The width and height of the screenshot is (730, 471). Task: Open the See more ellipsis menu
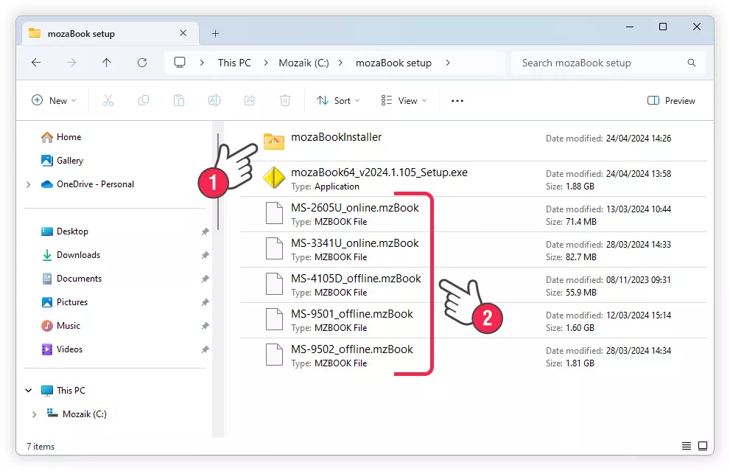(x=457, y=101)
